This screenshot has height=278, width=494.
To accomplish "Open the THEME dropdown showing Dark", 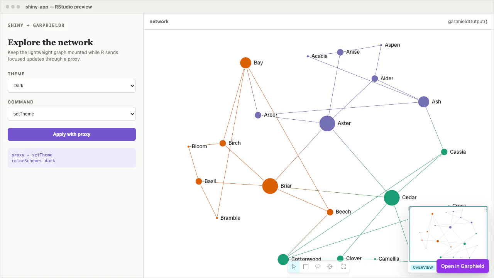I will [x=72, y=86].
